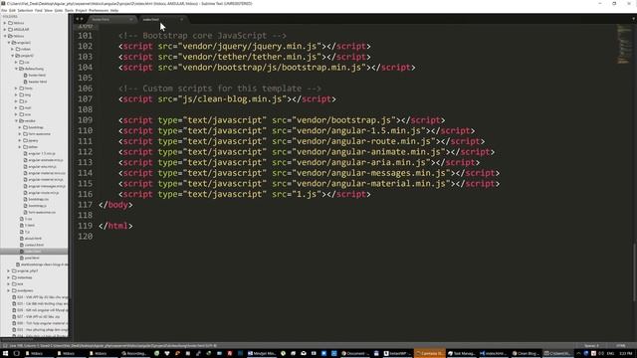Expand the top Videos folder in sidebar
The height and width of the screenshot is (358, 637).
(x=5, y=23)
